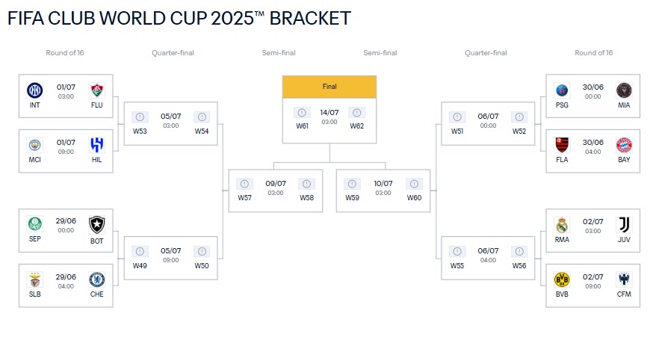
Task: Open the W53 vs W54 quarter-final card
Action: tap(171, 123)
